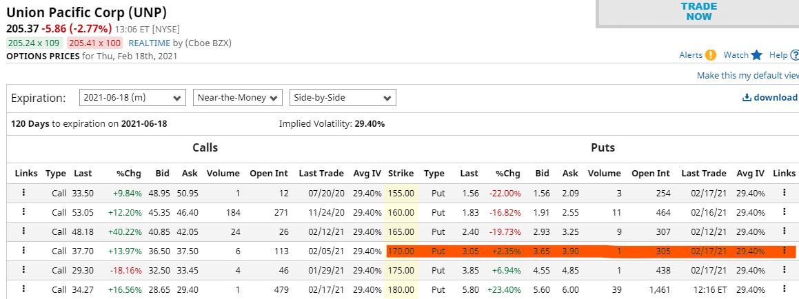Open calls links menu for 175.00 strike
Screen dimensions: 799x299
click(23, 271)
